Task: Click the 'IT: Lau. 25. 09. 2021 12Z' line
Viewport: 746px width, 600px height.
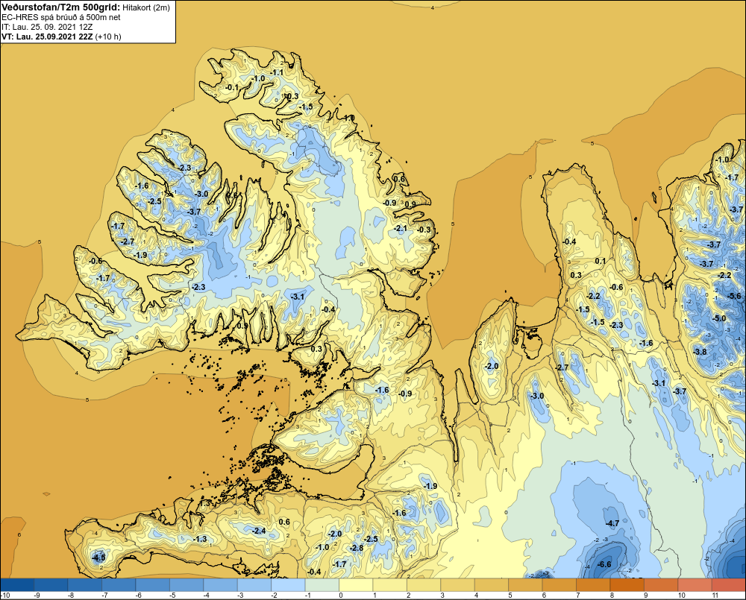Action: point(47,27)
